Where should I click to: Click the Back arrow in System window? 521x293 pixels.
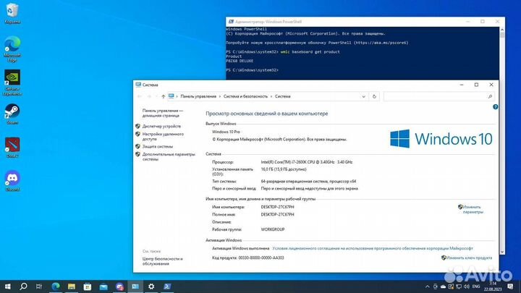[140, 96]
